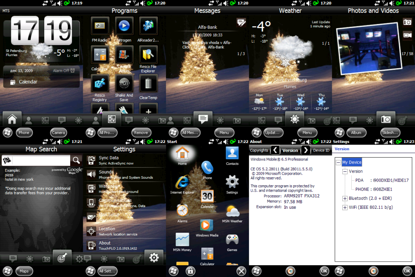Image resolution: width=415 pixels, height=277 pixels.
Task: Tap the lock icon on Start screen
Action: (190, 271)
